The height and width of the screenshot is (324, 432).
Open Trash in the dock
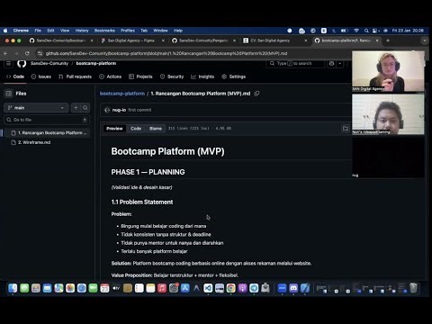tap(413, 288)
